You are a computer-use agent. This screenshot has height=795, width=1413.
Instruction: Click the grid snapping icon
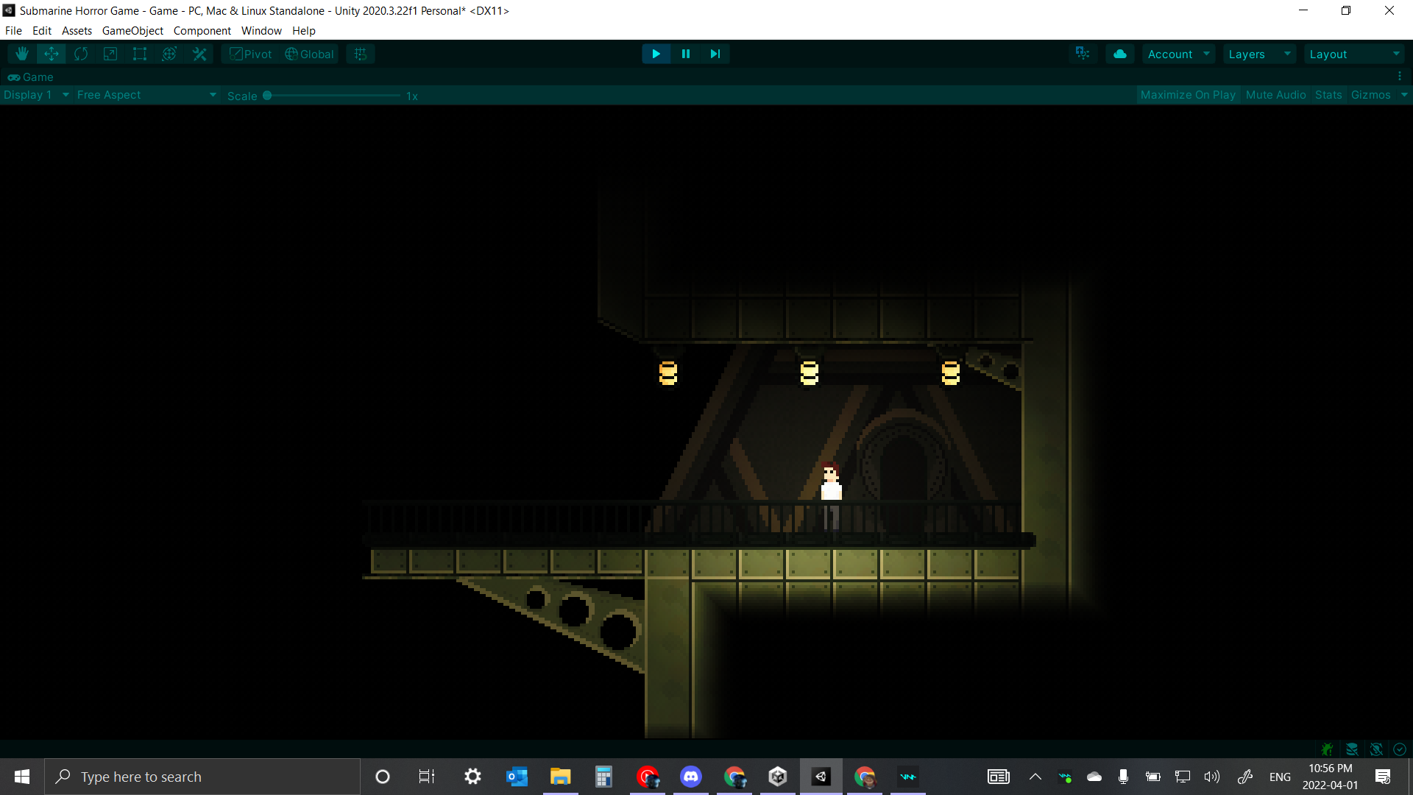pos(360,54)
